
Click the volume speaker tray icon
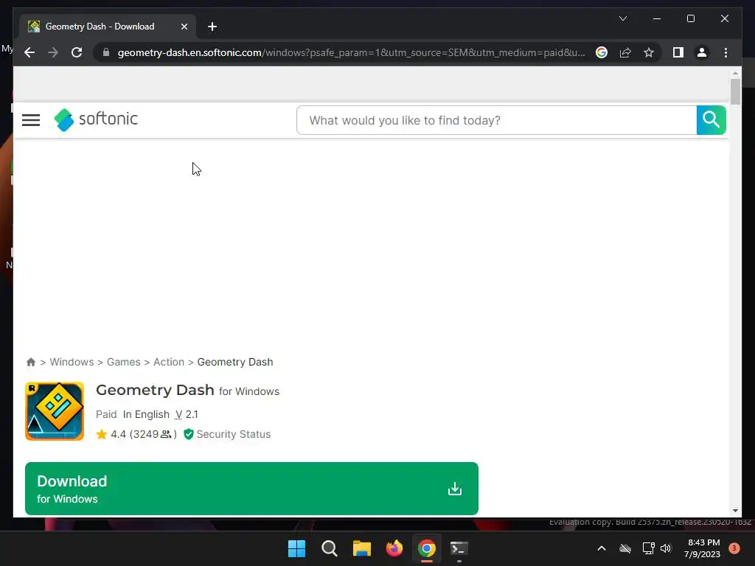tap(666, 548)
